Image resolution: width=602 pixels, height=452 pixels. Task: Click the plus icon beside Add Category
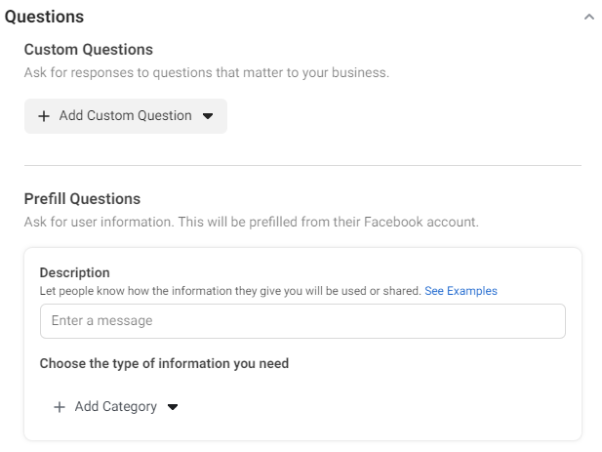pyautogui.click(x=60, y=407)
